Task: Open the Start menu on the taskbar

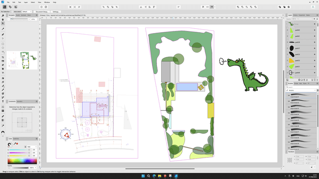Action: (143, 176)
